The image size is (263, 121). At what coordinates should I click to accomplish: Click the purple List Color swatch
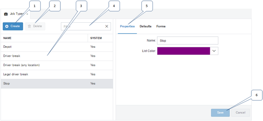pyautogui.click(x=183, y=51)
